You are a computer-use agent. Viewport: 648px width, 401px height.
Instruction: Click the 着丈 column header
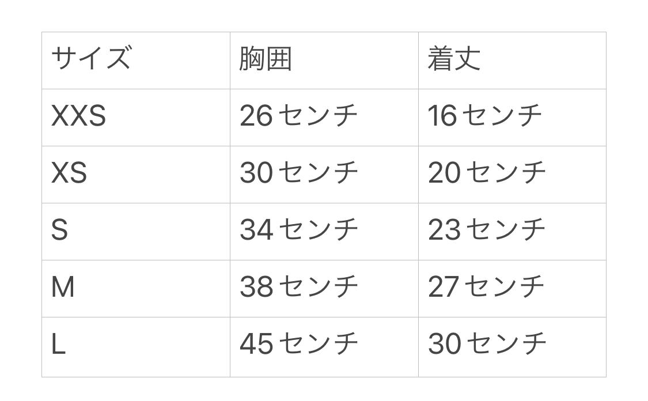pos(454,59)
